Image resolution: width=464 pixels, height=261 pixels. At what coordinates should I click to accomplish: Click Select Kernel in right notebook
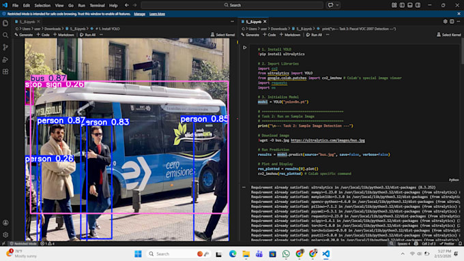pyautogui.click(x=449, y=35)
